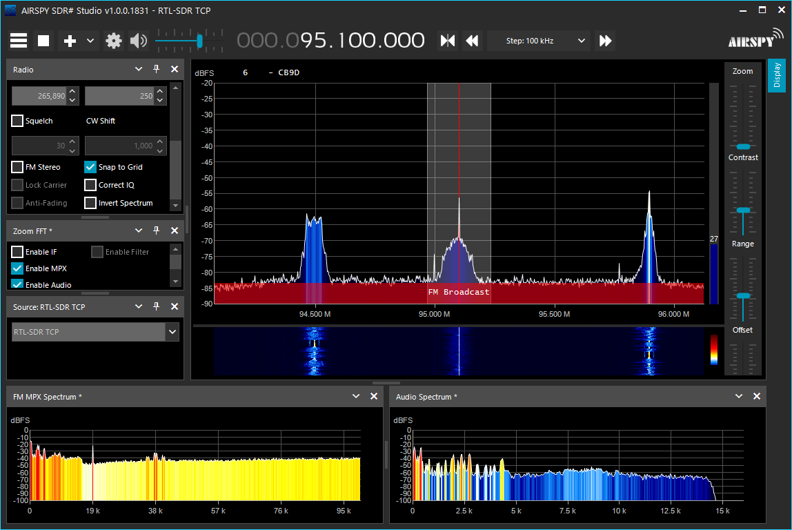Viewport: 792px width, 530px height.
Task: Open the Step: 100 kHz dropdown
Action: [x=538, y=41]
